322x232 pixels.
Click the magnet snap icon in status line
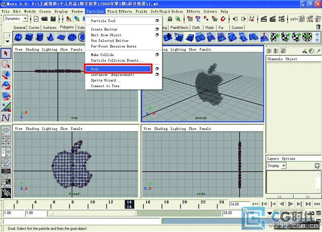tap(223, 19)
